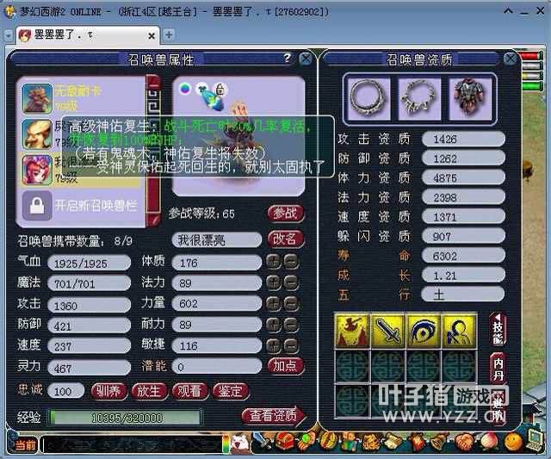
Task: Select the pink-haired pet portrait in list
Action: (36, 171)
